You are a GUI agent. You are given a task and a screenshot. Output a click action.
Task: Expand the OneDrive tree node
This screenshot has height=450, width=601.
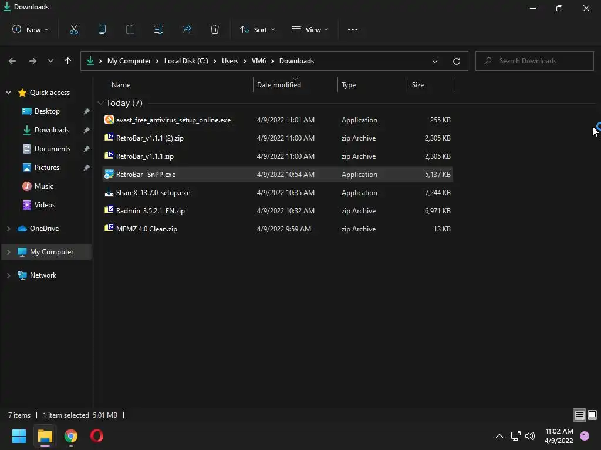point(8,229)
